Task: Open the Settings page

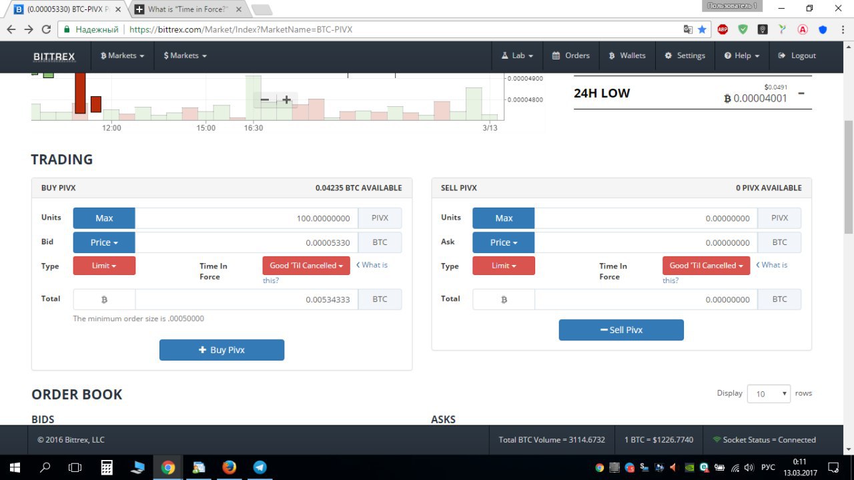Action: click(685, 56)
